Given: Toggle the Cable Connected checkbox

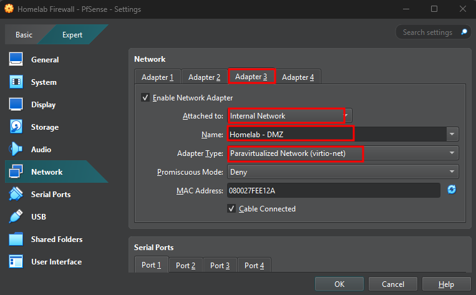Looking at the screenshot, I should click(x=231, y=209).
